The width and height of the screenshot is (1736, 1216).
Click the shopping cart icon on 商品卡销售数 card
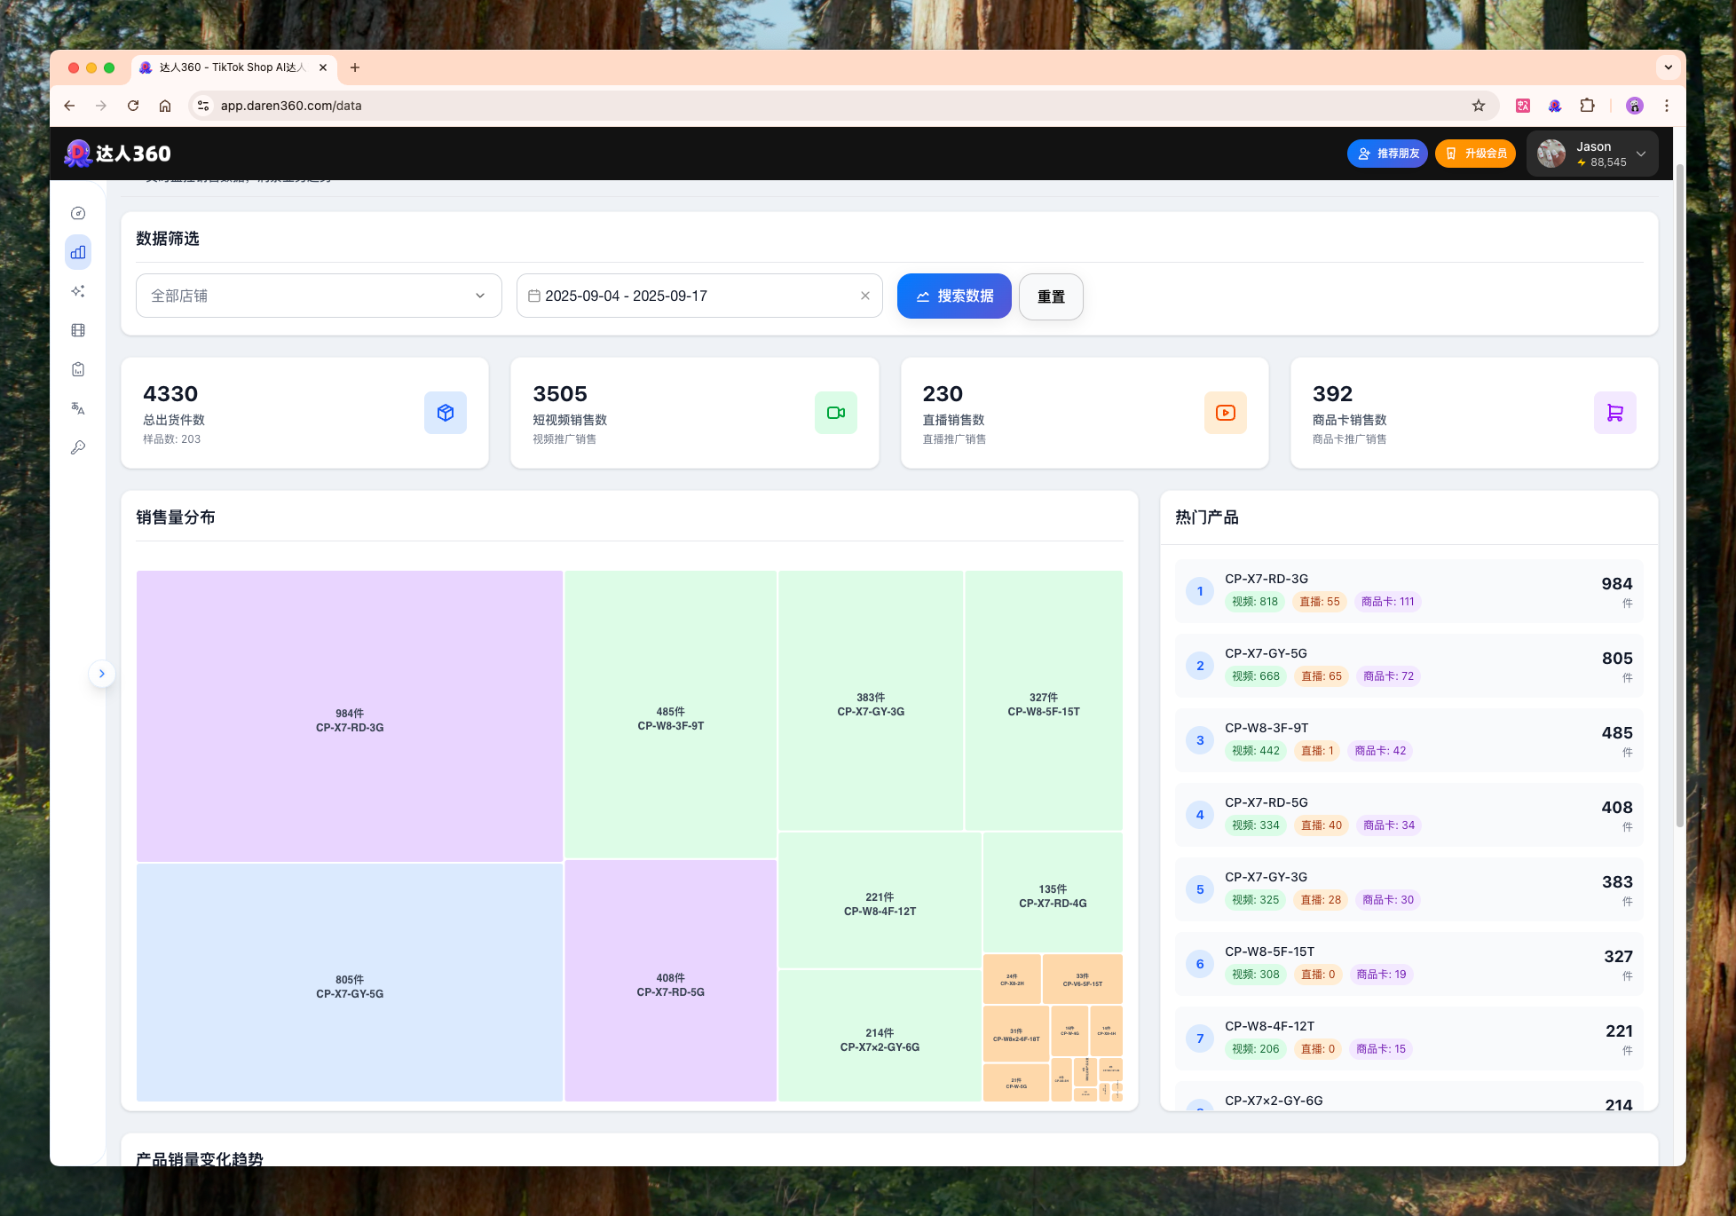tap(1614, 413)
